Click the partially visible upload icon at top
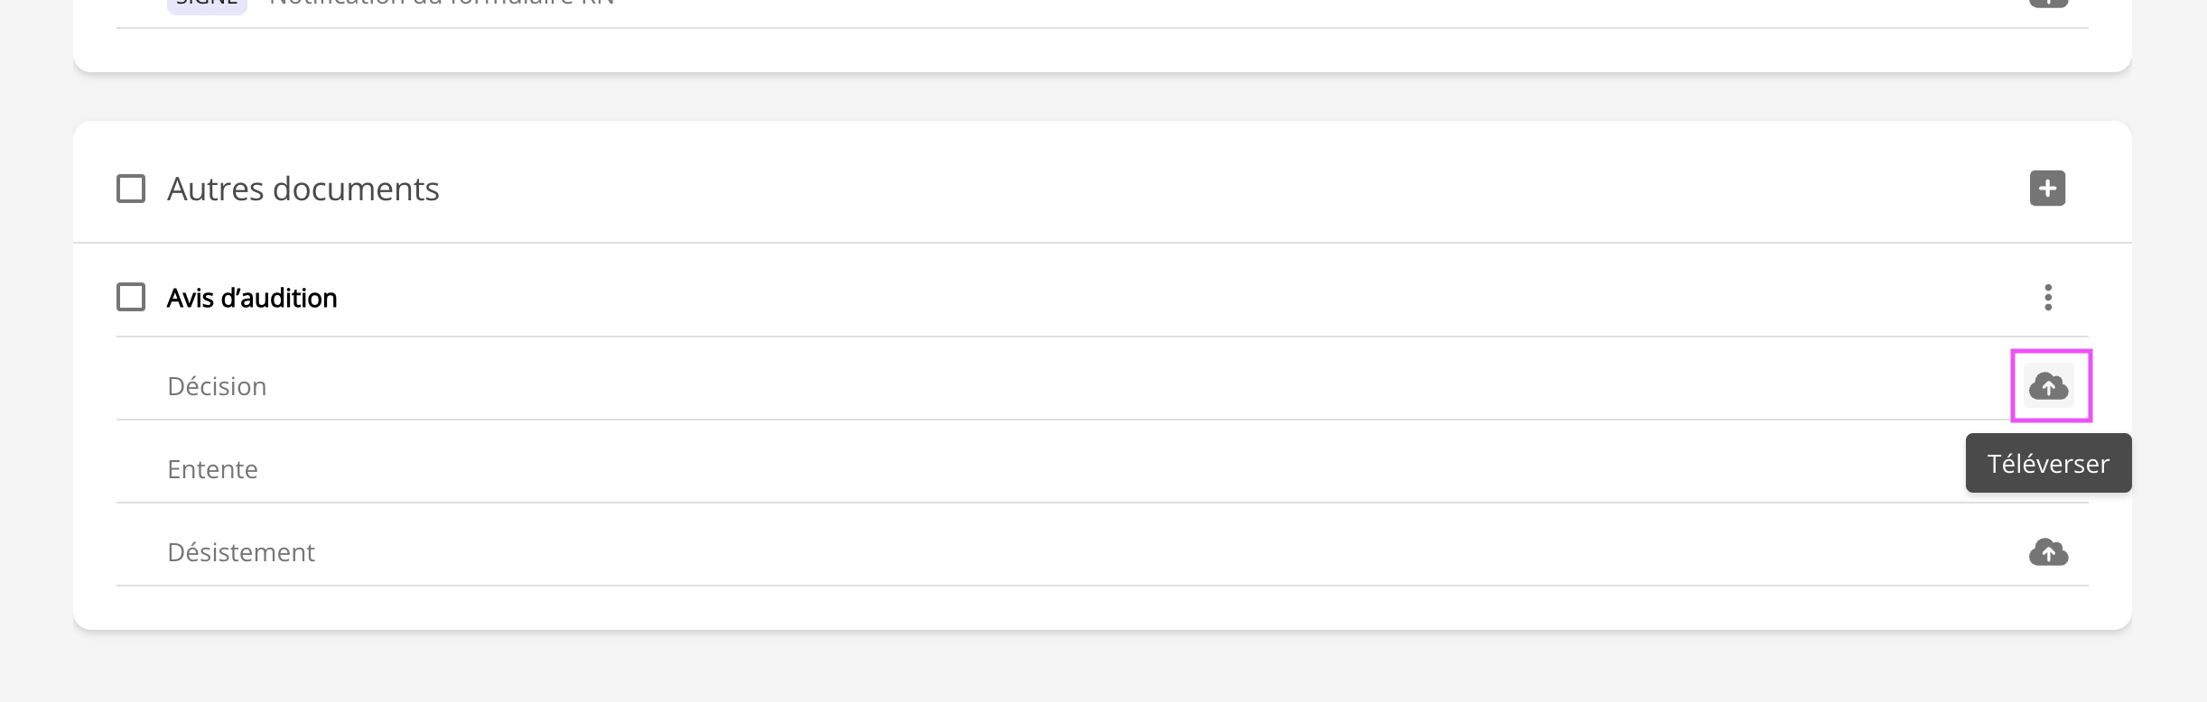Viewport: 2207px width, 702px height. (x=2048, y=3)
